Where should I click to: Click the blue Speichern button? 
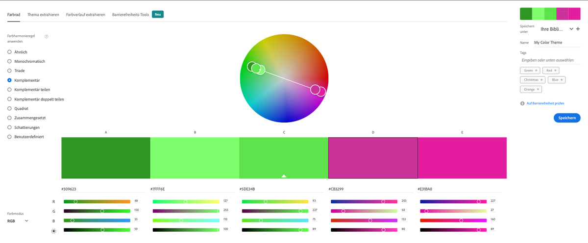click(x=567, y=118)
